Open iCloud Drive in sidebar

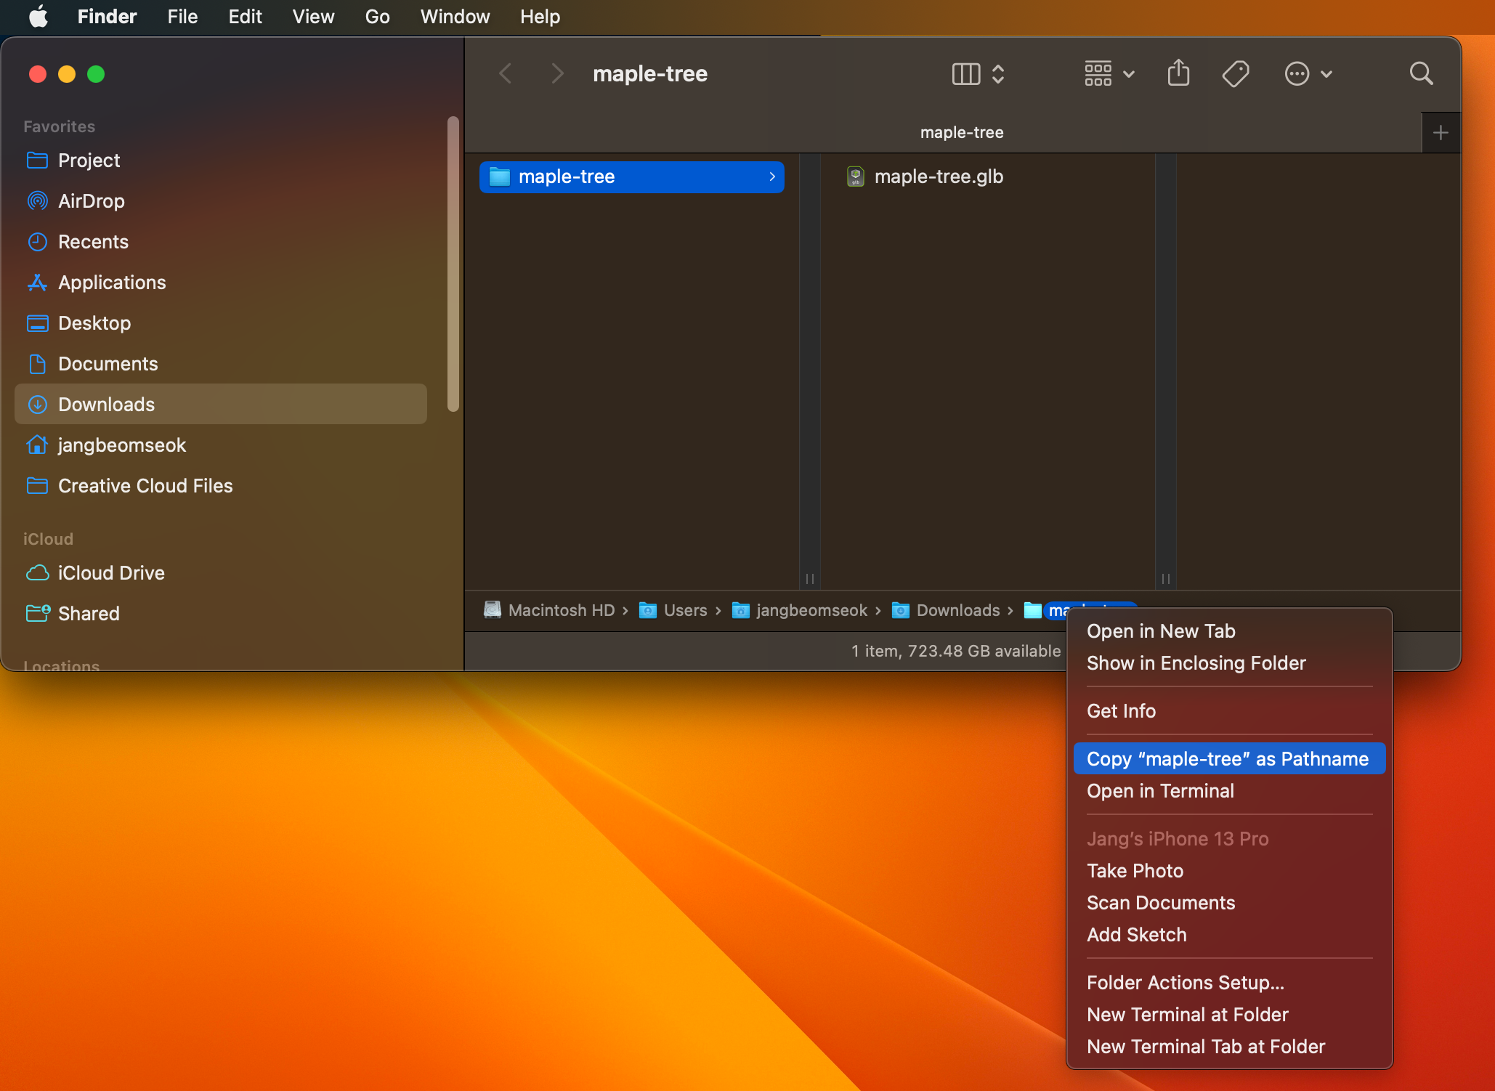(110, 573)
